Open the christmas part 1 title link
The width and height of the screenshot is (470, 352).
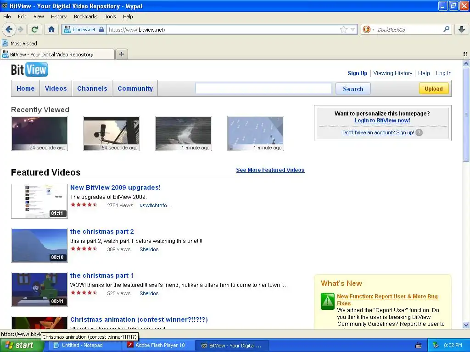pyautogui.click(x=101, y=275)
